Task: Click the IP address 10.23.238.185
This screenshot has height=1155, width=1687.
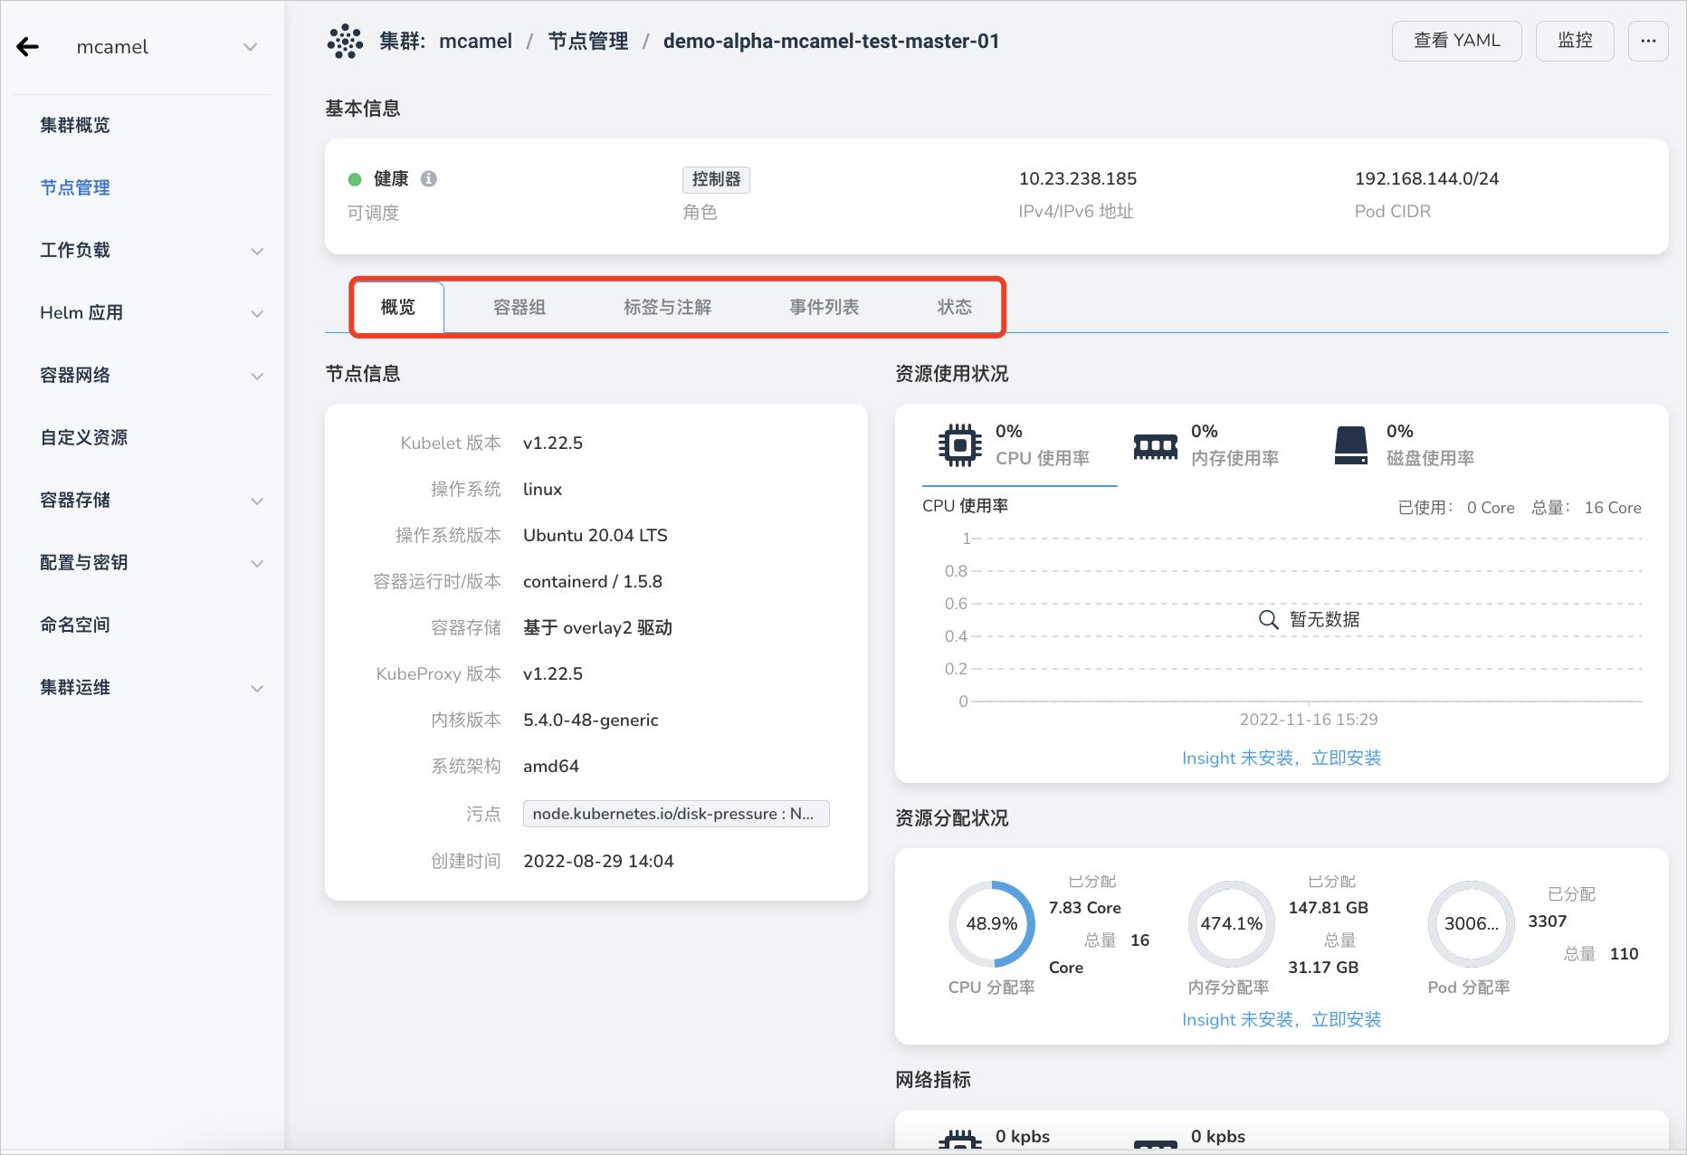Action: click(1078, 179)
